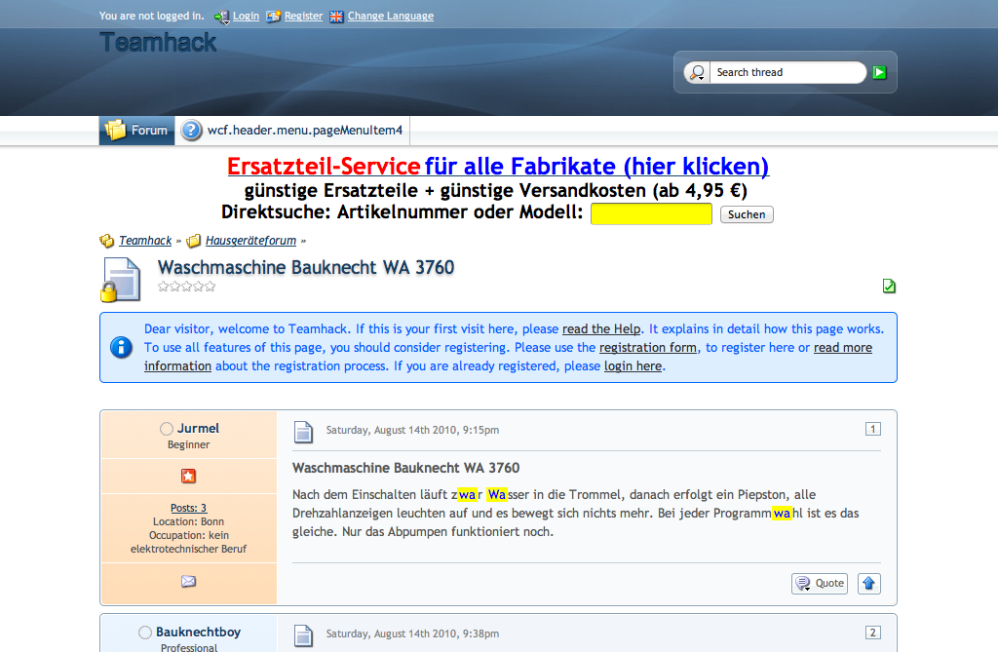
Task: Click Bauknechtboy's offline status circle
Action: (145, 633)
